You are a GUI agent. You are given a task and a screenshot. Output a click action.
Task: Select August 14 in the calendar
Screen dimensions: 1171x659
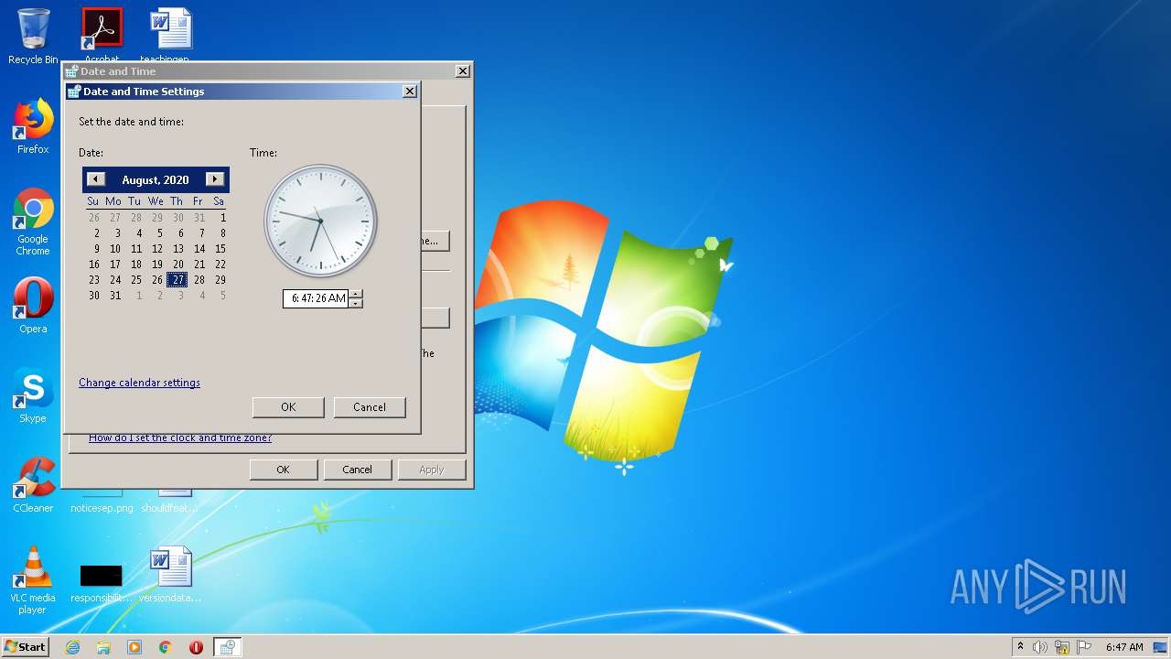199,249
